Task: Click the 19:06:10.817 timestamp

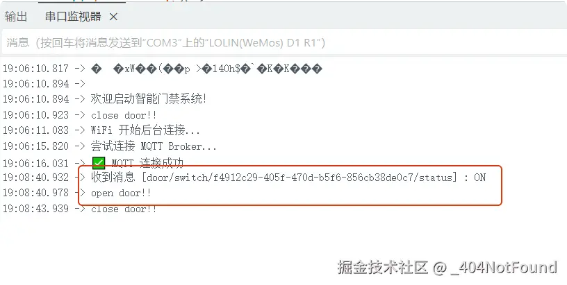Action: point(36,69)
